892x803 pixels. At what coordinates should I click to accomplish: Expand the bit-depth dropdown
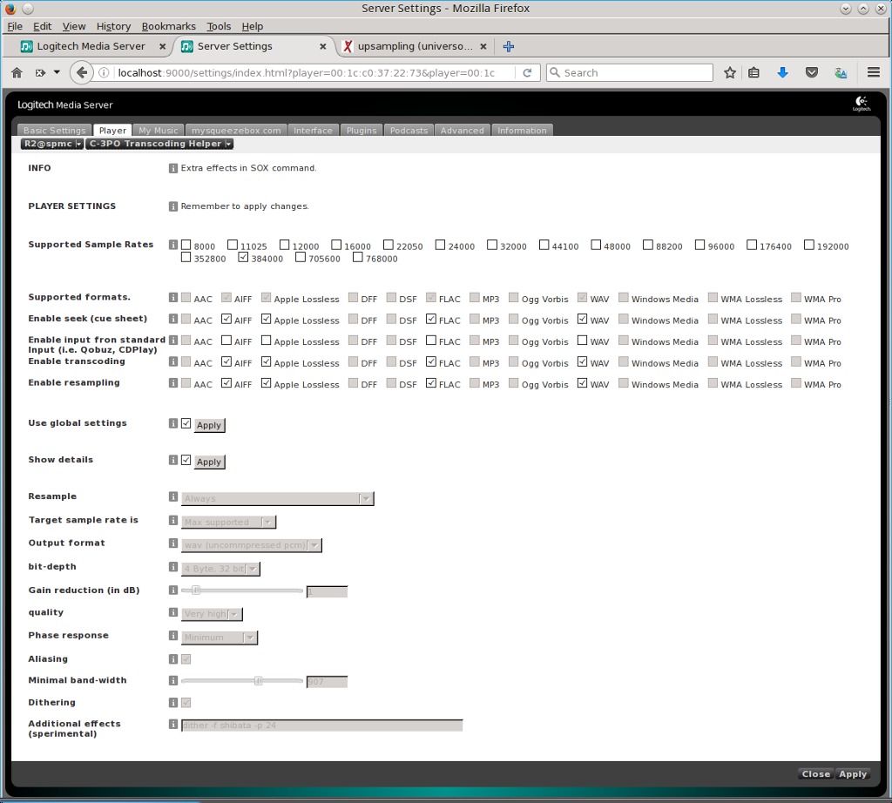point(220,569)
